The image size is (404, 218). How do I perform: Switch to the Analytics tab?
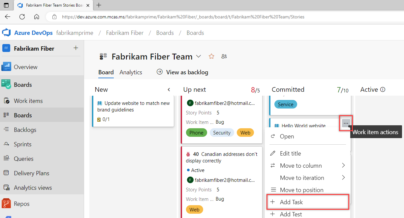[x=131, y=72]
